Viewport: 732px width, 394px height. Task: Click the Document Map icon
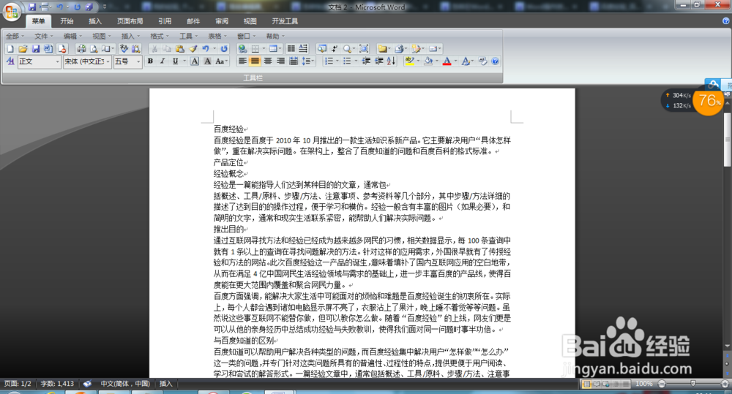[x=321, y=49]
